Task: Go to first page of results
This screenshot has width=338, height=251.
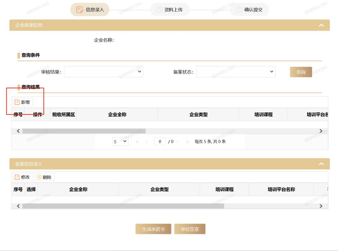Action: tap(137, 142)
